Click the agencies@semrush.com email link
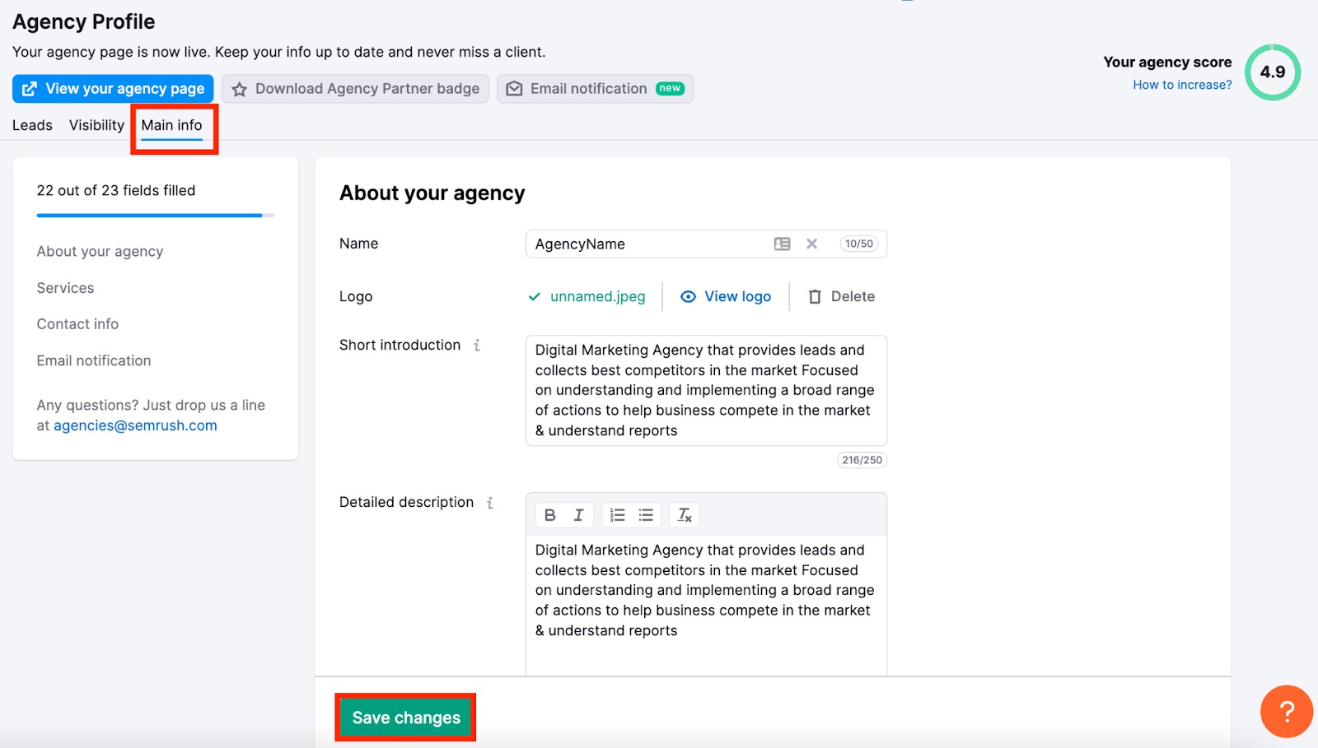This screenshot has height=748, width=1318. 135,425
